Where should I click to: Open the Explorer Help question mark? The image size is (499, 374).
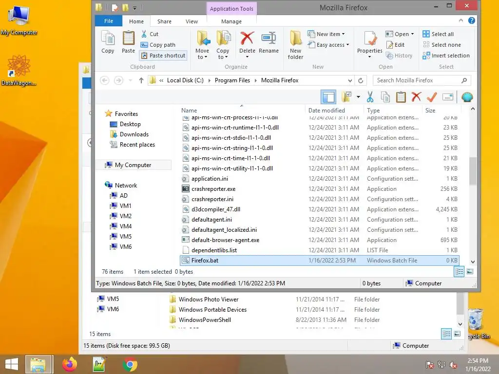[472, 20]
